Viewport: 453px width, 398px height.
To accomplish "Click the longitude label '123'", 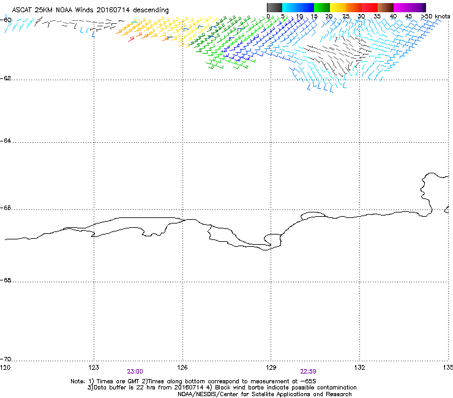I will tap(94, 367).
